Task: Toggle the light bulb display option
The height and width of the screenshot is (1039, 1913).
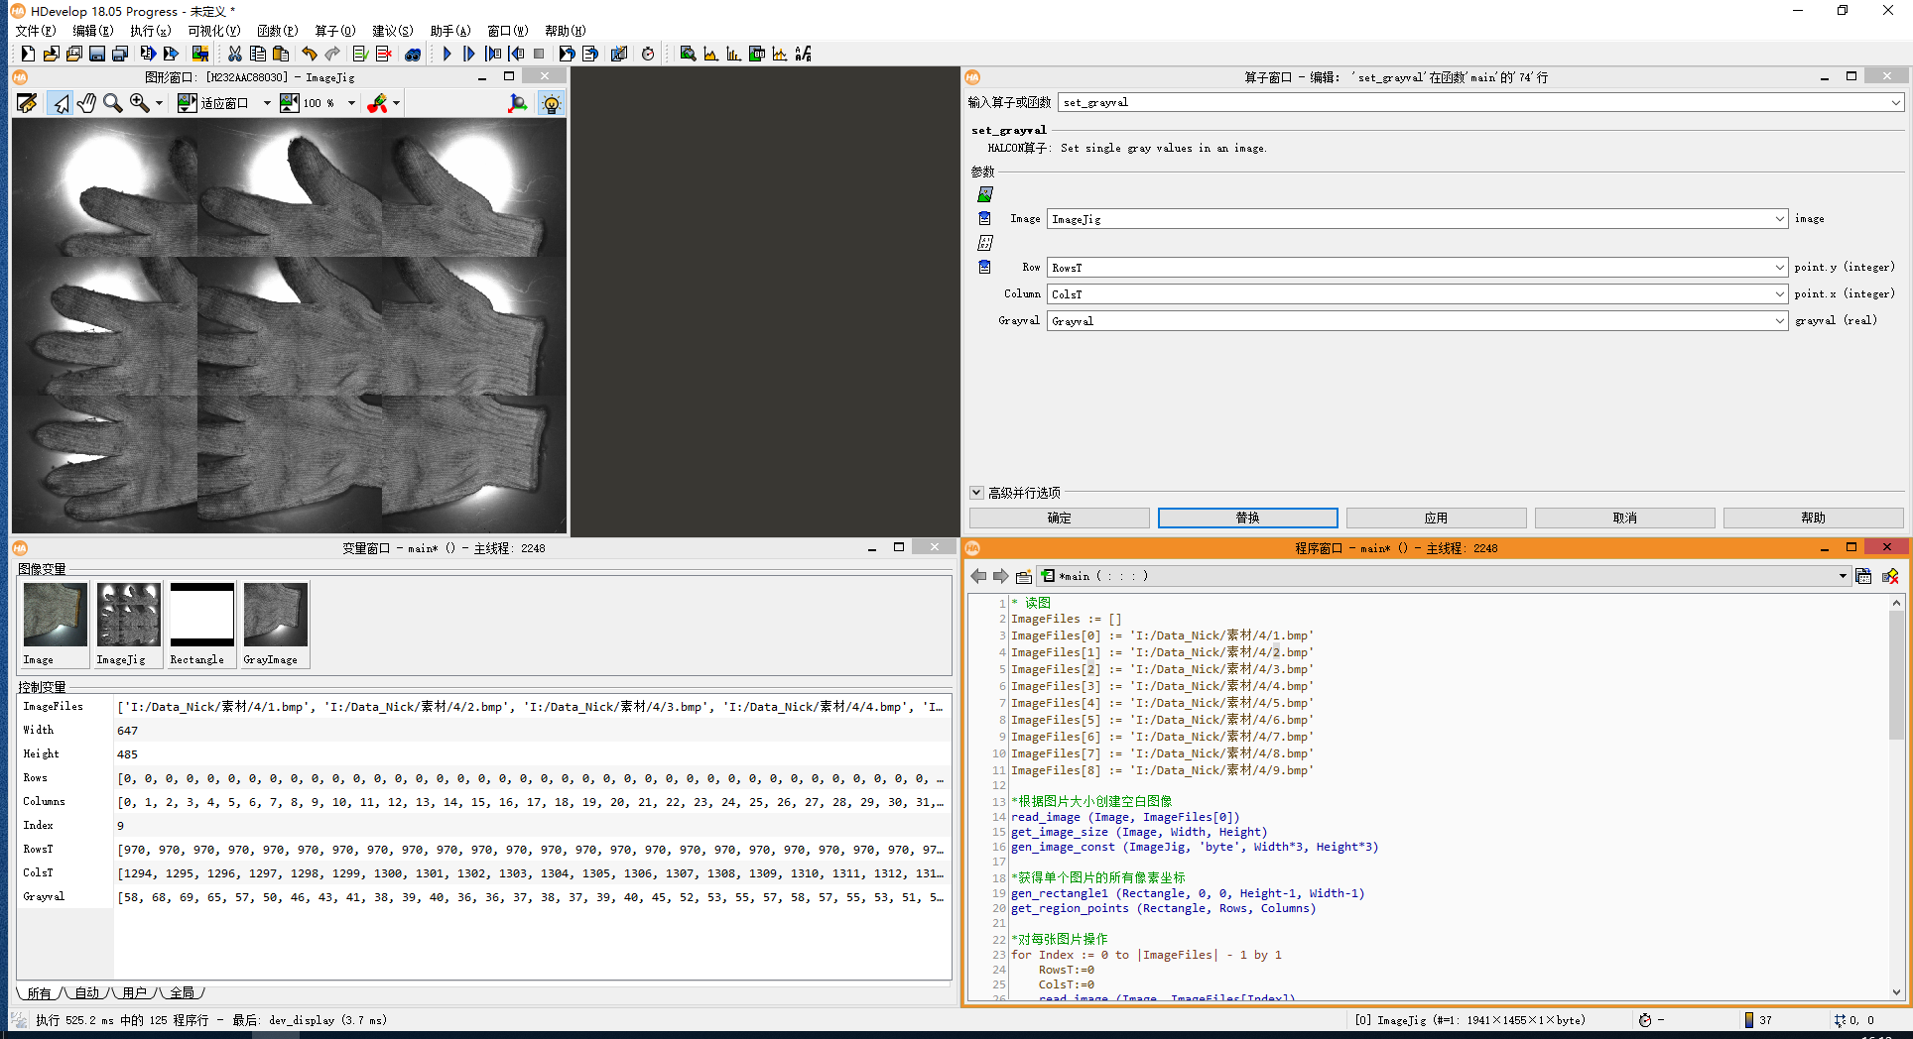Action: coord(552,102)
